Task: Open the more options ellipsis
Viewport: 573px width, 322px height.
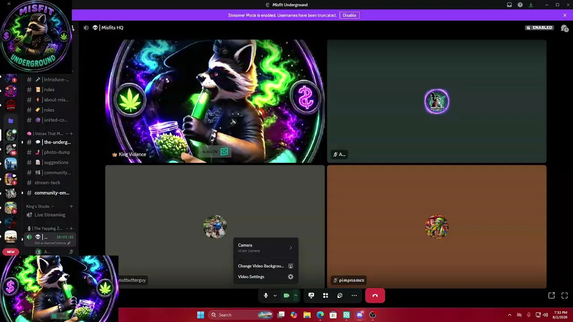Action: pos(354,296)
